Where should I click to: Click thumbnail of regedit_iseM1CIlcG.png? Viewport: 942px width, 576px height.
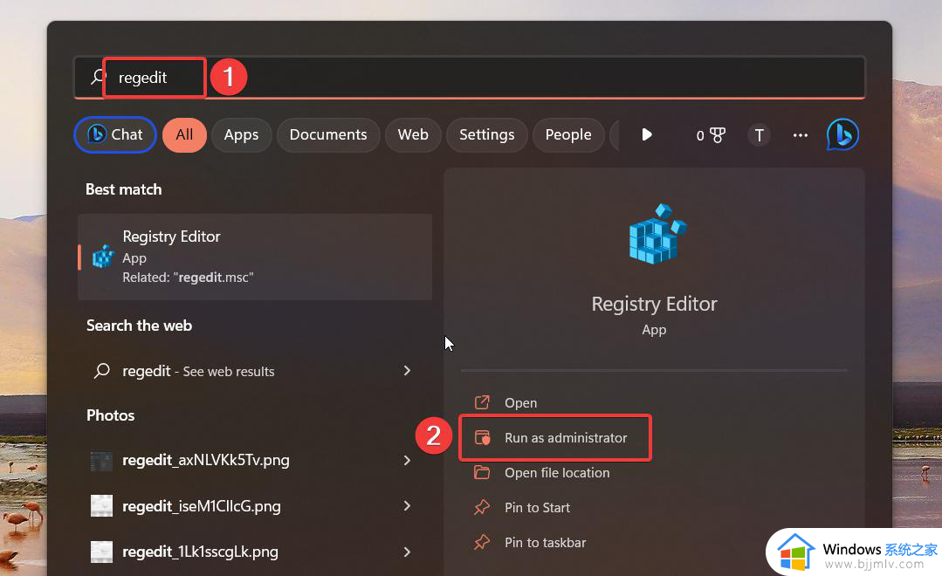click(x=101, y=505)
